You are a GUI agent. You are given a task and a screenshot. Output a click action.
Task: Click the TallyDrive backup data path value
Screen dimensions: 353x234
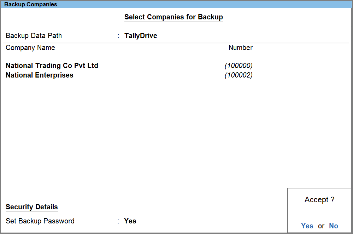tap(141, 36)
